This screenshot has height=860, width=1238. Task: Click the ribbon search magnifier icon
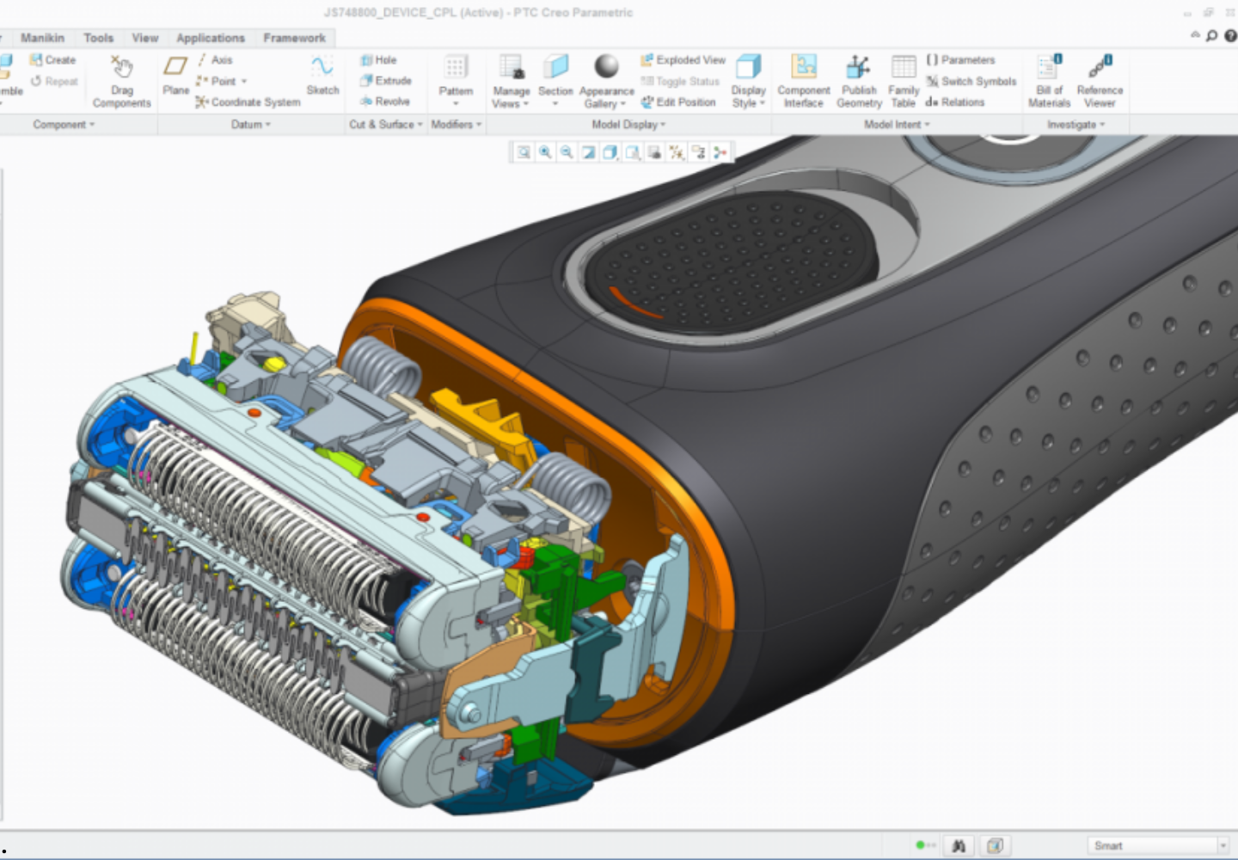pos(1212,35)
